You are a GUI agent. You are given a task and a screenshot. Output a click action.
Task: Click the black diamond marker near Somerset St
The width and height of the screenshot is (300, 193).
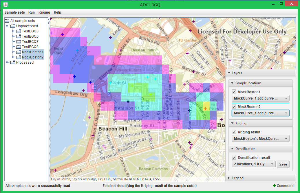189,111
